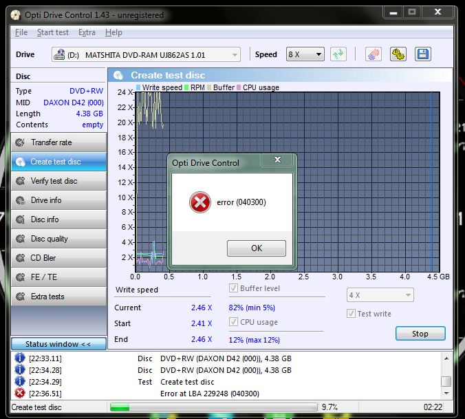Open the Verify test disc section

click(x=58, y=181)
